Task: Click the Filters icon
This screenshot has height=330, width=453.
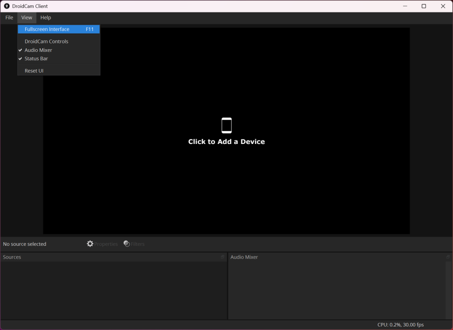Action: click(x=127, y=244)
